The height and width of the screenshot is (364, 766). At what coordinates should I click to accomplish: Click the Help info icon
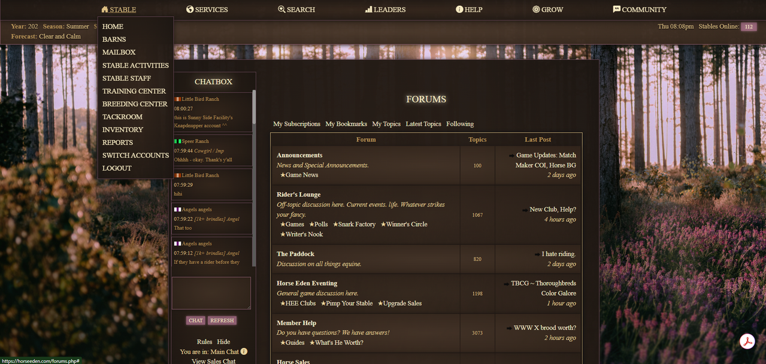459,10
